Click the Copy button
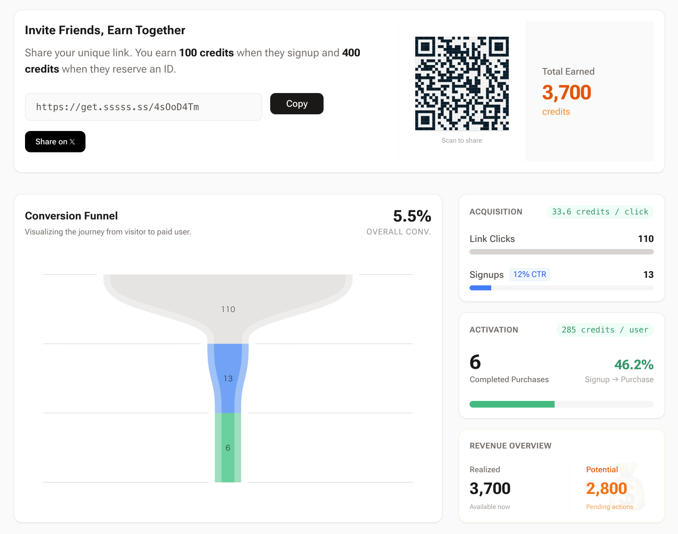678x534 pixels. coord(296,103)
